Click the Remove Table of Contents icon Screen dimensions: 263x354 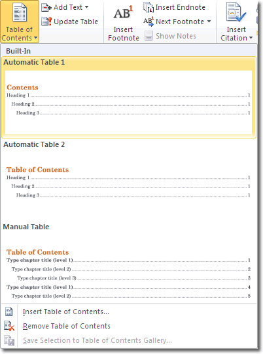pyautogui.click(x=9, y=326)
